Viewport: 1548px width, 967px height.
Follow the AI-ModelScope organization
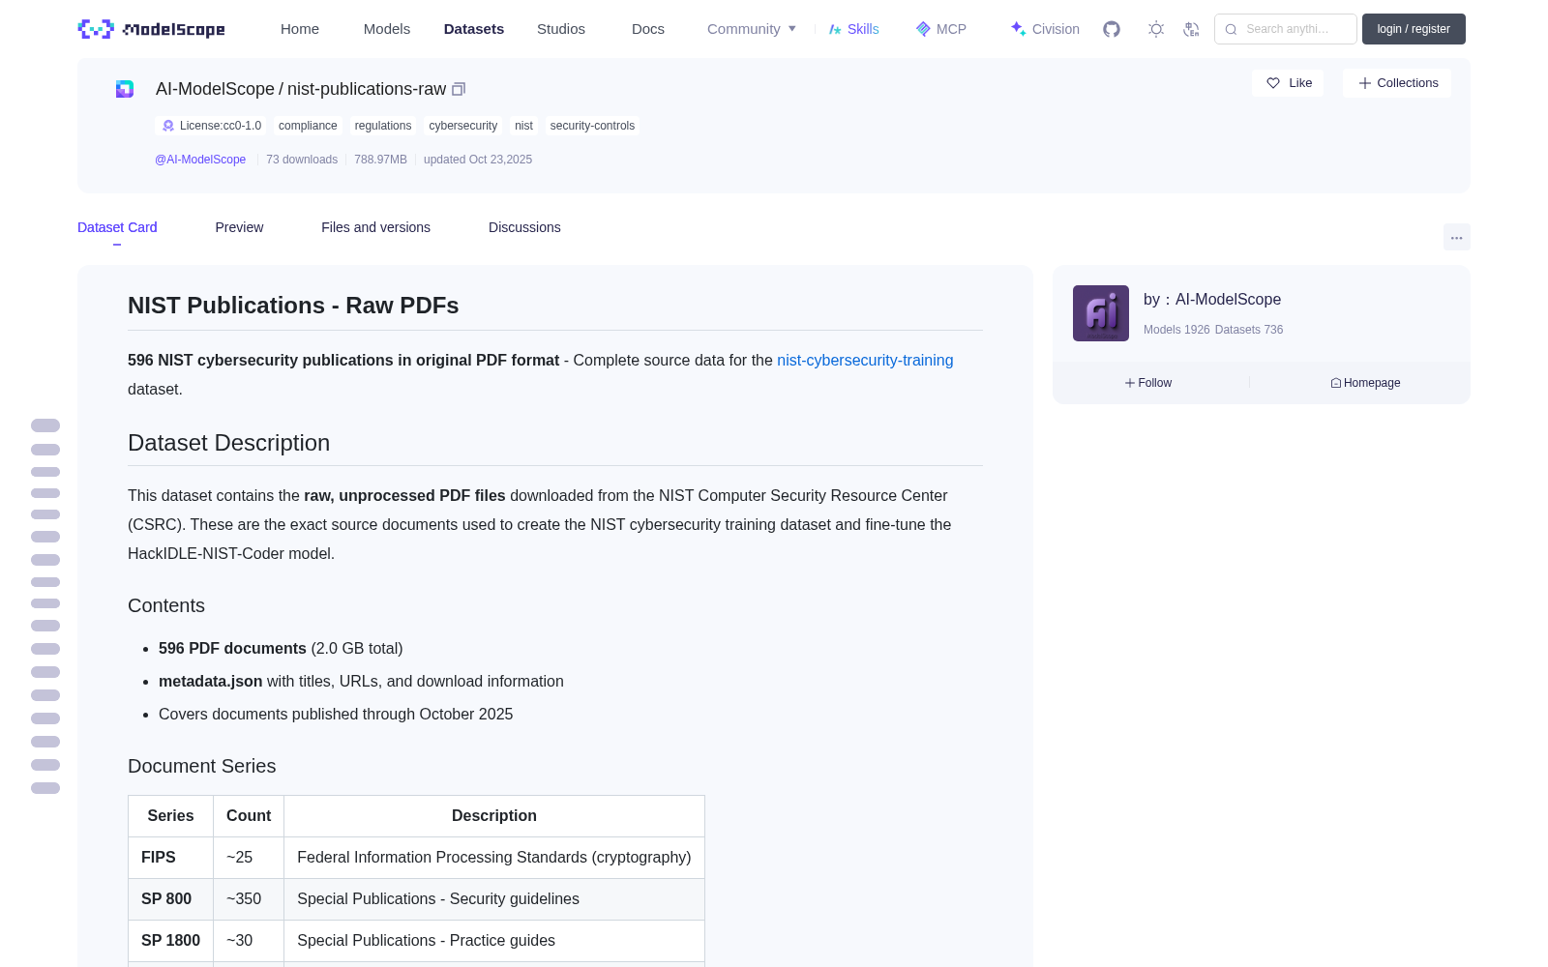click(1148, 383)
